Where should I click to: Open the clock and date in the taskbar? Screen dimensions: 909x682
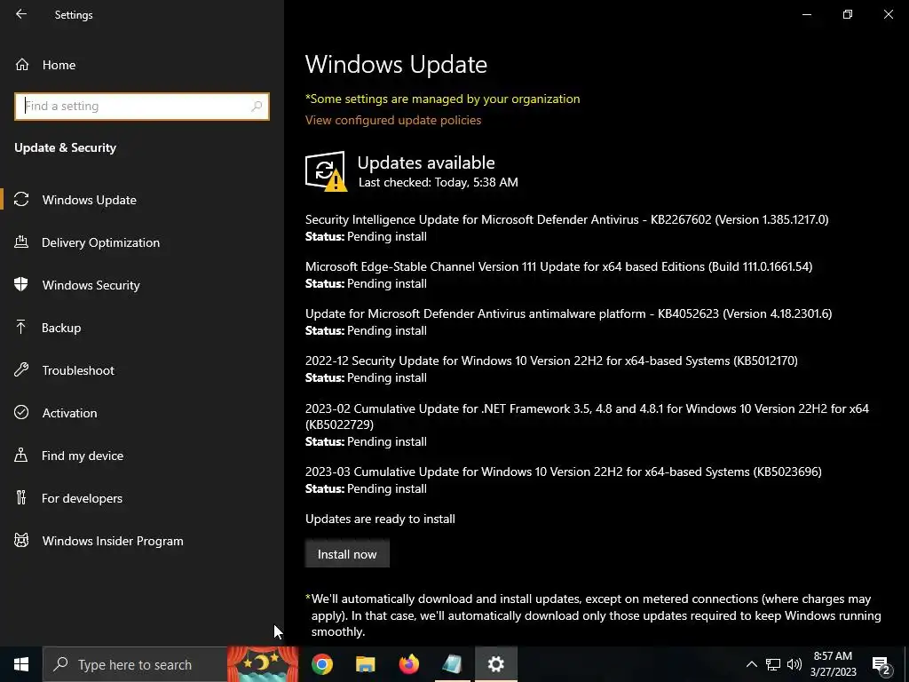point(833,664)
